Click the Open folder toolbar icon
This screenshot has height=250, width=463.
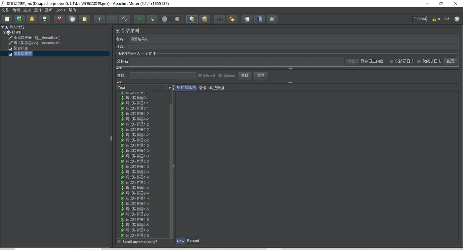coord(32,19)
